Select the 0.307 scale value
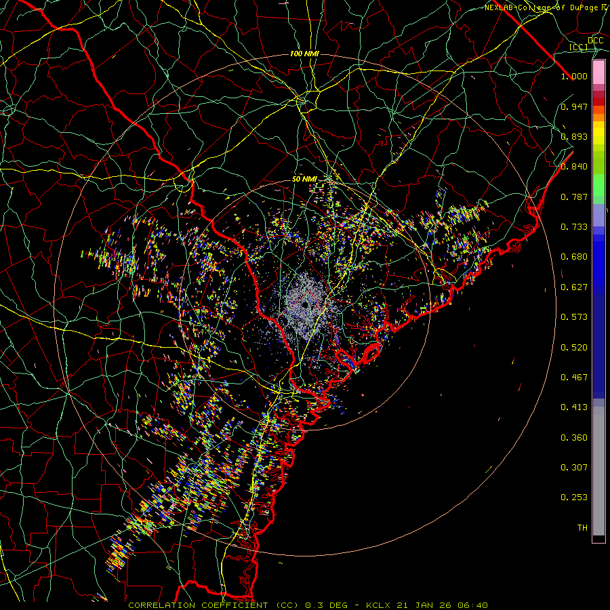This screenshot has width=610, height=610. [574, 468]
